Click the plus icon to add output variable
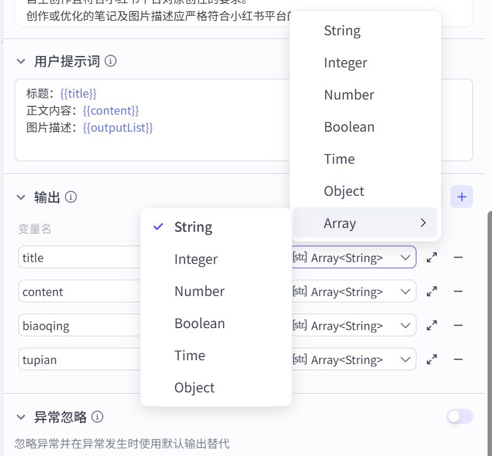The image size is (492, 456). click(462, 197)
